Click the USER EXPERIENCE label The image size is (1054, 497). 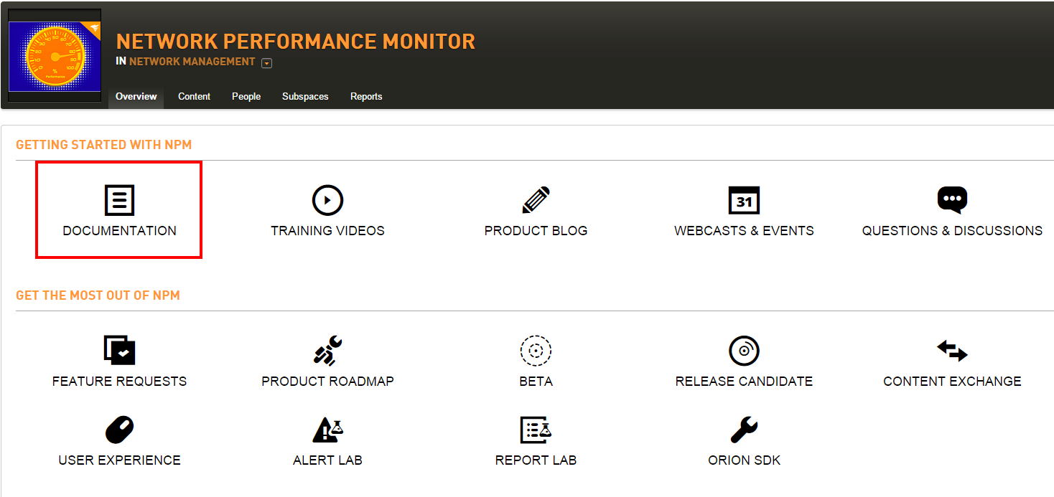119,460
